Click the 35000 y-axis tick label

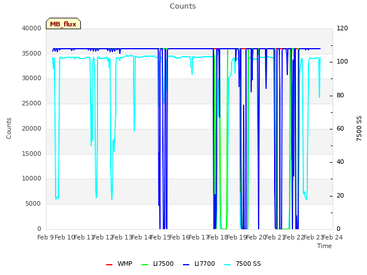(32, 53)
